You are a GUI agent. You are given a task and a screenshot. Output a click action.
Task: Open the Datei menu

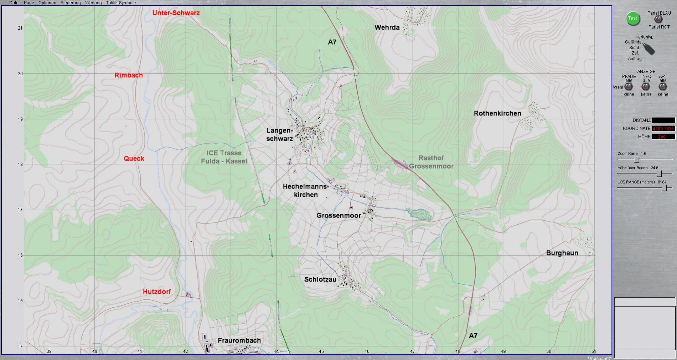[14, 3]
